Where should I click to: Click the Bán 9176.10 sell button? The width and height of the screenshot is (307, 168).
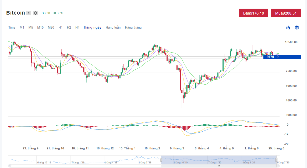(x=253, y=13)
